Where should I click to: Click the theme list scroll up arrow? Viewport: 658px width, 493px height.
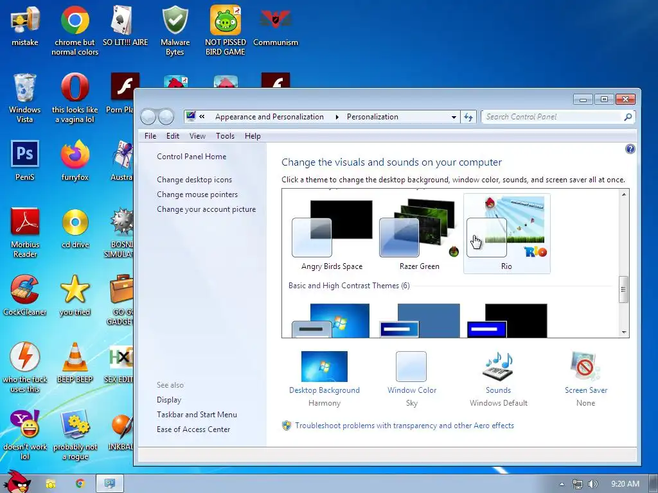point(624,194)
